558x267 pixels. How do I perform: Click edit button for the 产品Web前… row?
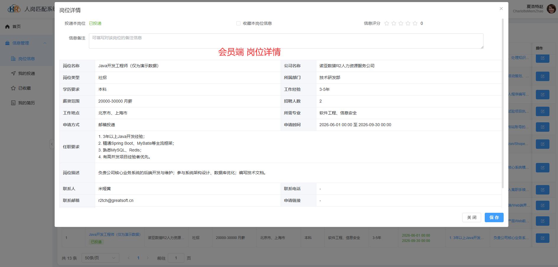point(542,221)
